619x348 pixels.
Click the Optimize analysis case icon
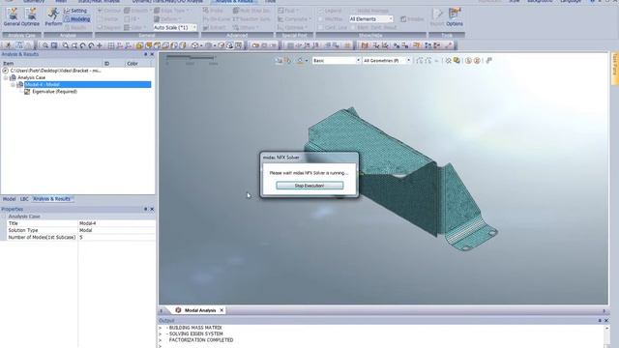(x=30, y=17)
